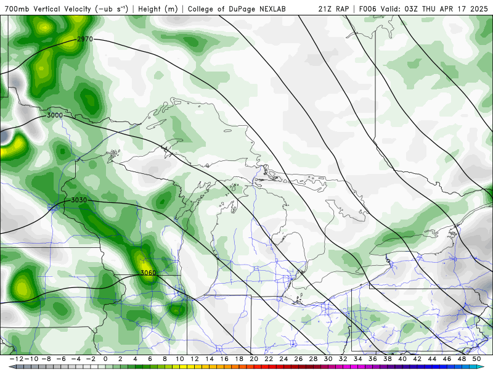Click the -2 value on the color scale
The height and width of the screenshot is (370, 493).
pos(91,359)
